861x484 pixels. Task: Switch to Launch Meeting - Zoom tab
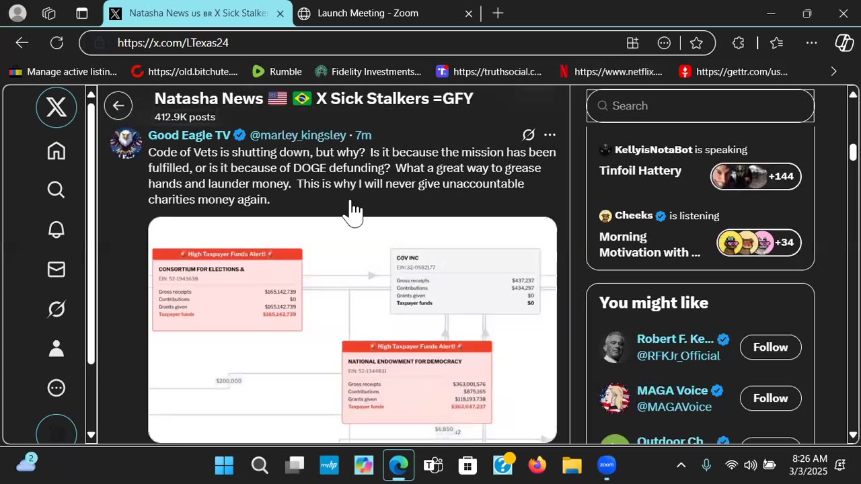(387, 13)
